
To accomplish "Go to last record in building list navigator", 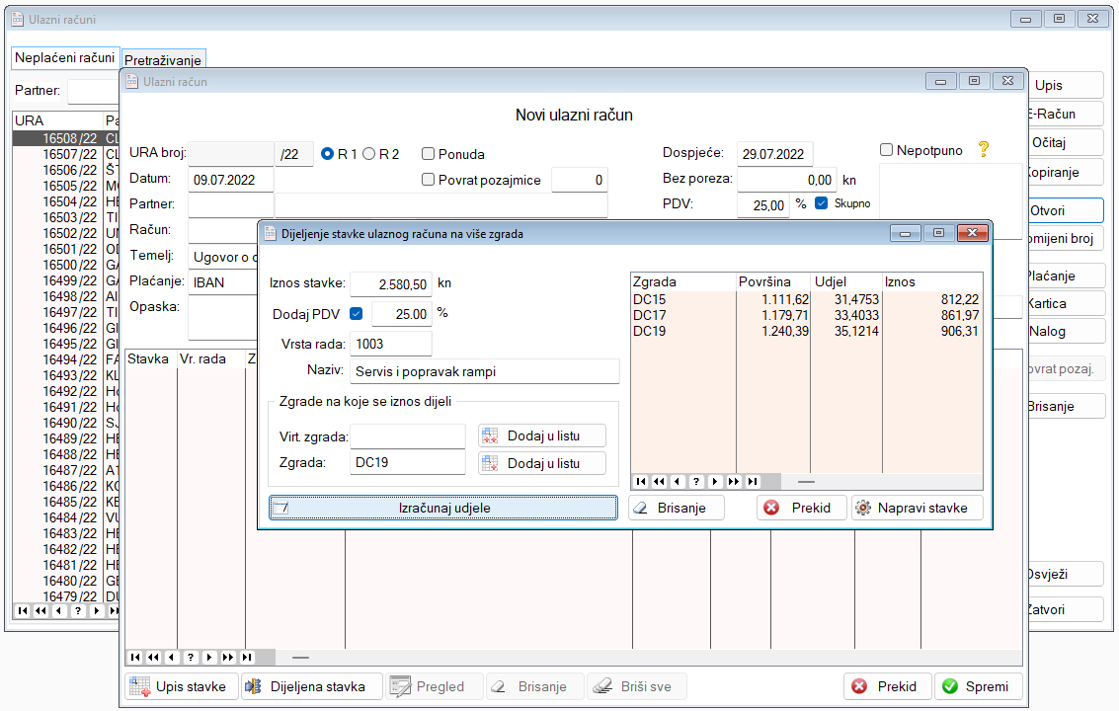I will click(x=753, y=481).
